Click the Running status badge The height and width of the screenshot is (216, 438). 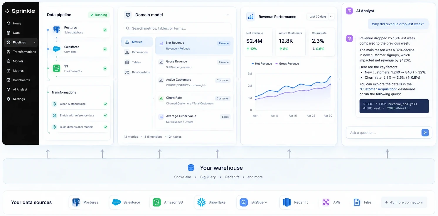[99, 15]
